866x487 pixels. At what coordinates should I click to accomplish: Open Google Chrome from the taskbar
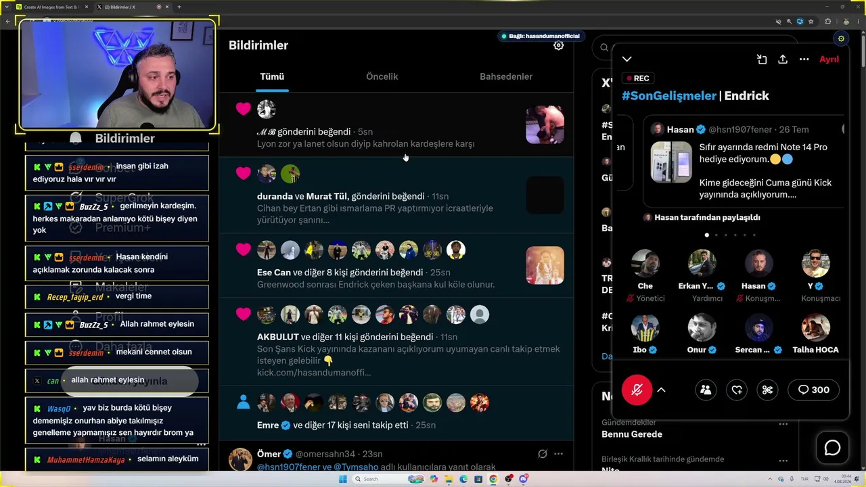[x=493, y=479]
